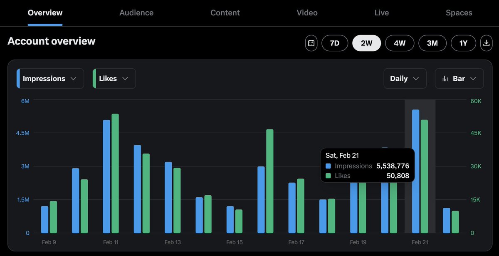Open the Video analytics tab
The width and height of the screenshot is (499, 256).
(307, 13)
